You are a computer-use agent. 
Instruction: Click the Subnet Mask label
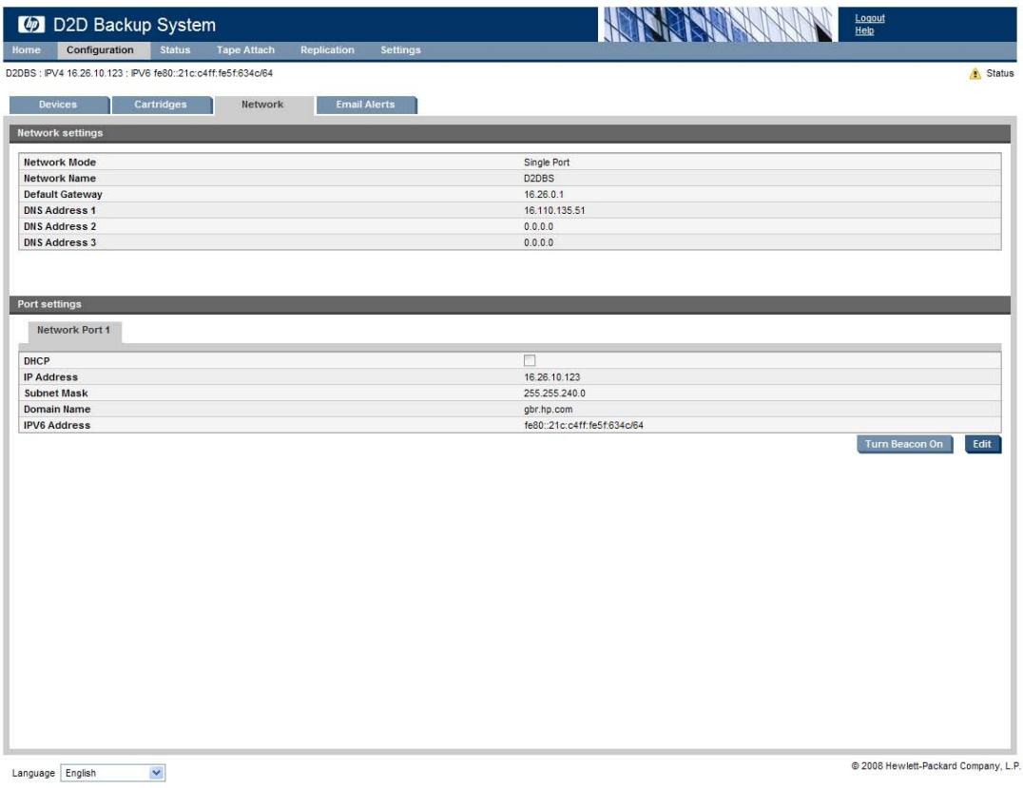(55, 394)
